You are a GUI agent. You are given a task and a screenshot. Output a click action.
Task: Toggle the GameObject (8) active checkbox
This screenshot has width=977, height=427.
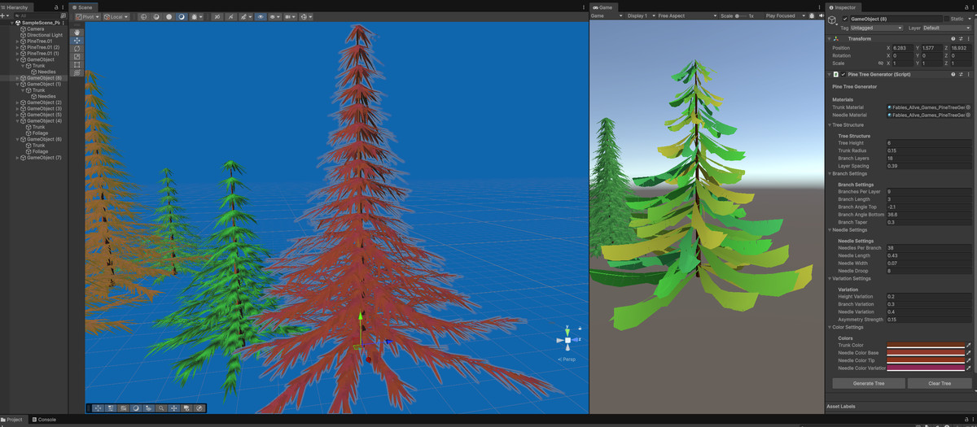coord(845,18)
